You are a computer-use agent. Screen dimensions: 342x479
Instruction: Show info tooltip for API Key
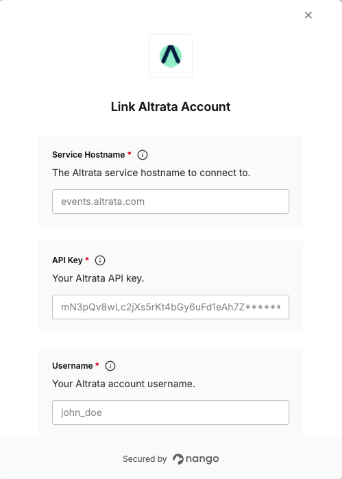[x=100, y=260]
